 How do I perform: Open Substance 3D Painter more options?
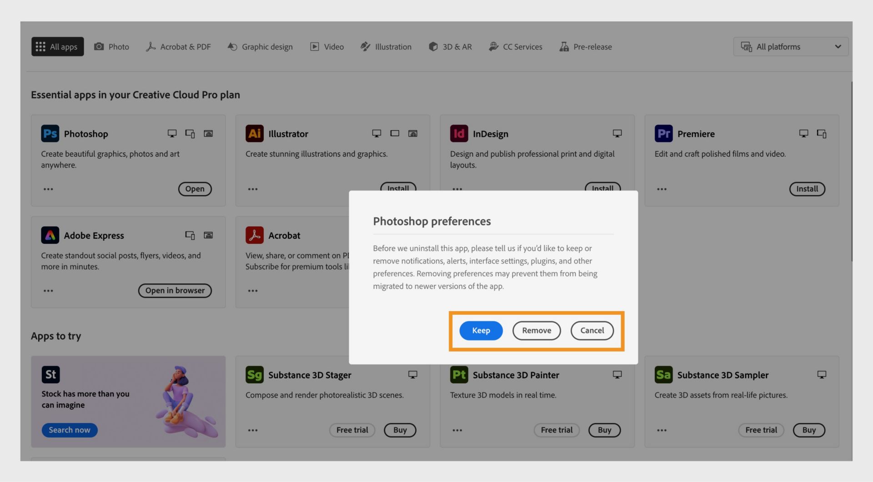(457, 430)
